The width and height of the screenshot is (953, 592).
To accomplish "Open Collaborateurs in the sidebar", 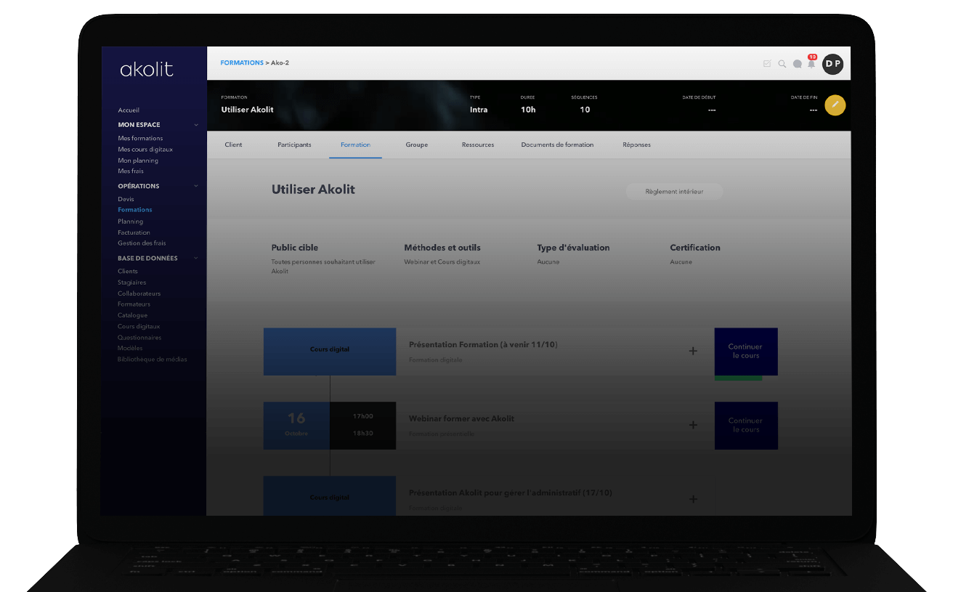I will point(139,293).
